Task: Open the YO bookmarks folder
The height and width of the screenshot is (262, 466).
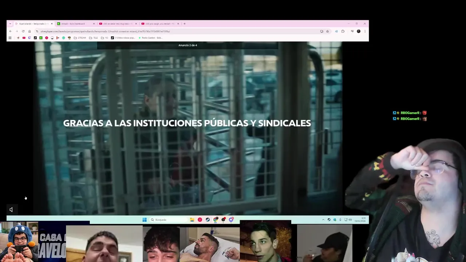Action: (x=104, y=38)
